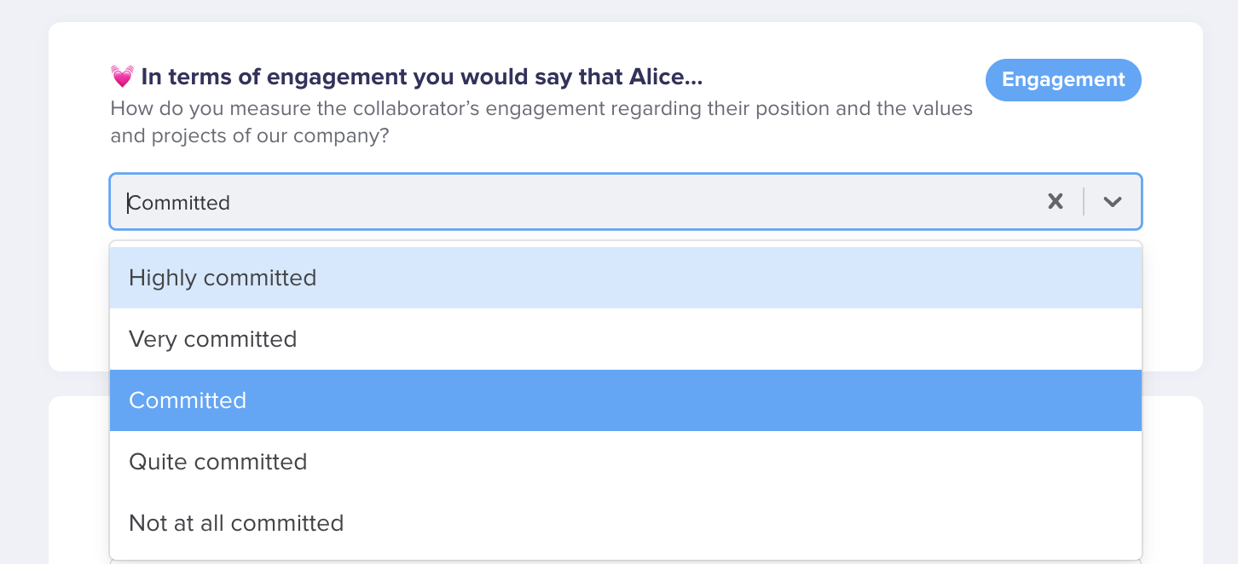The width and height of the screenshot is (1238, 564).
Task: Click the gray description text about collaborator's engagement
Action: [x=541, y=122]
